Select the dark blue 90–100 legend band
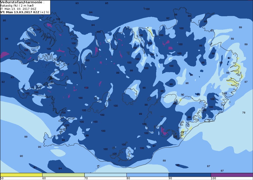The width and height of the screenshot is (253, 180). coord(190,175)
